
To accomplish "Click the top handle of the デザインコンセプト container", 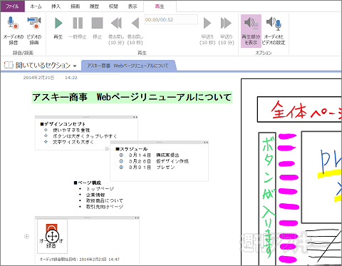I will pos(86,117).
